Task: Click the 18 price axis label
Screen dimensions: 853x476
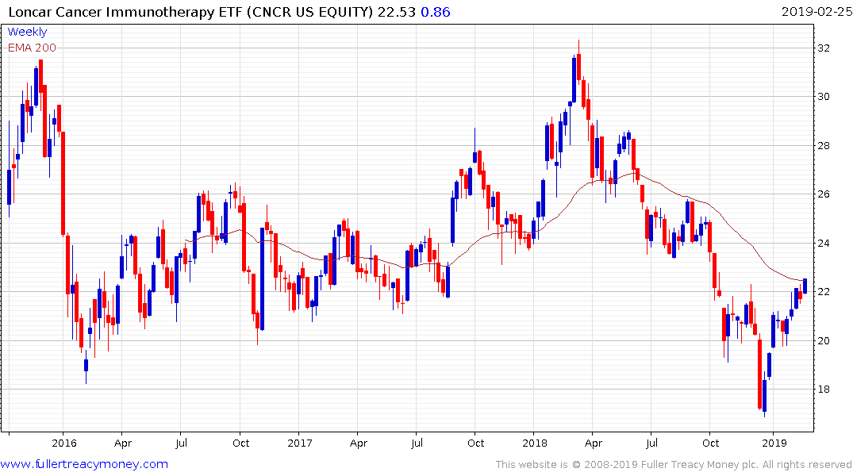Action: 824,389
